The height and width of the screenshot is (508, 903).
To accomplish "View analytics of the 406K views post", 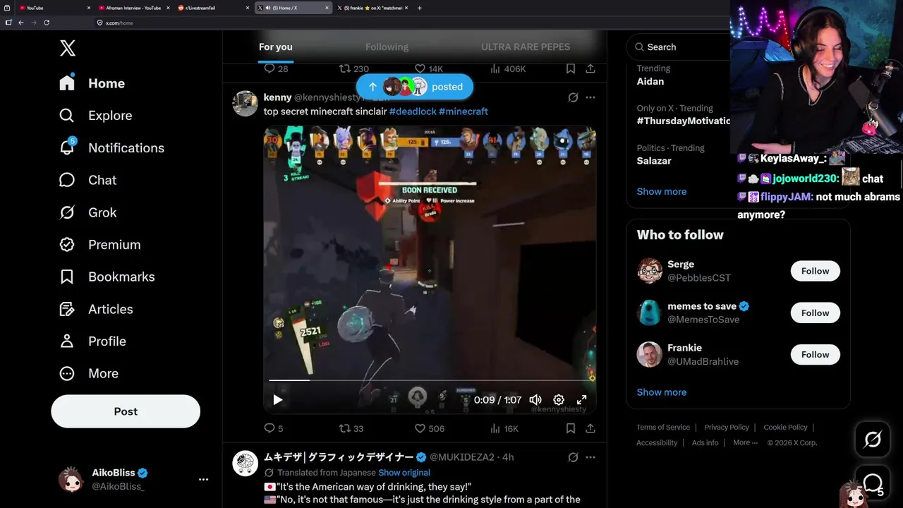I will pyautogui.click(x=507, y=68).
